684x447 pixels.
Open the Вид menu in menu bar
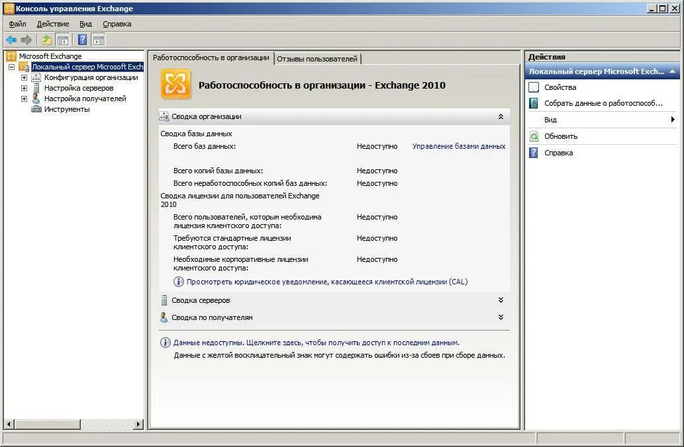click(x=85, y=24)
